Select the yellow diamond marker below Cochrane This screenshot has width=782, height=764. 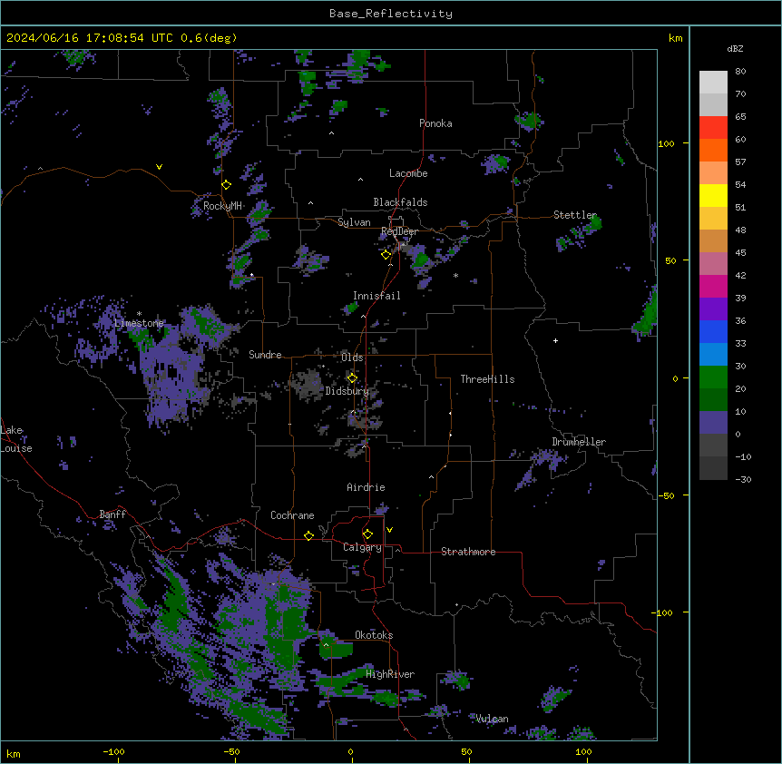tap(308, 535)
